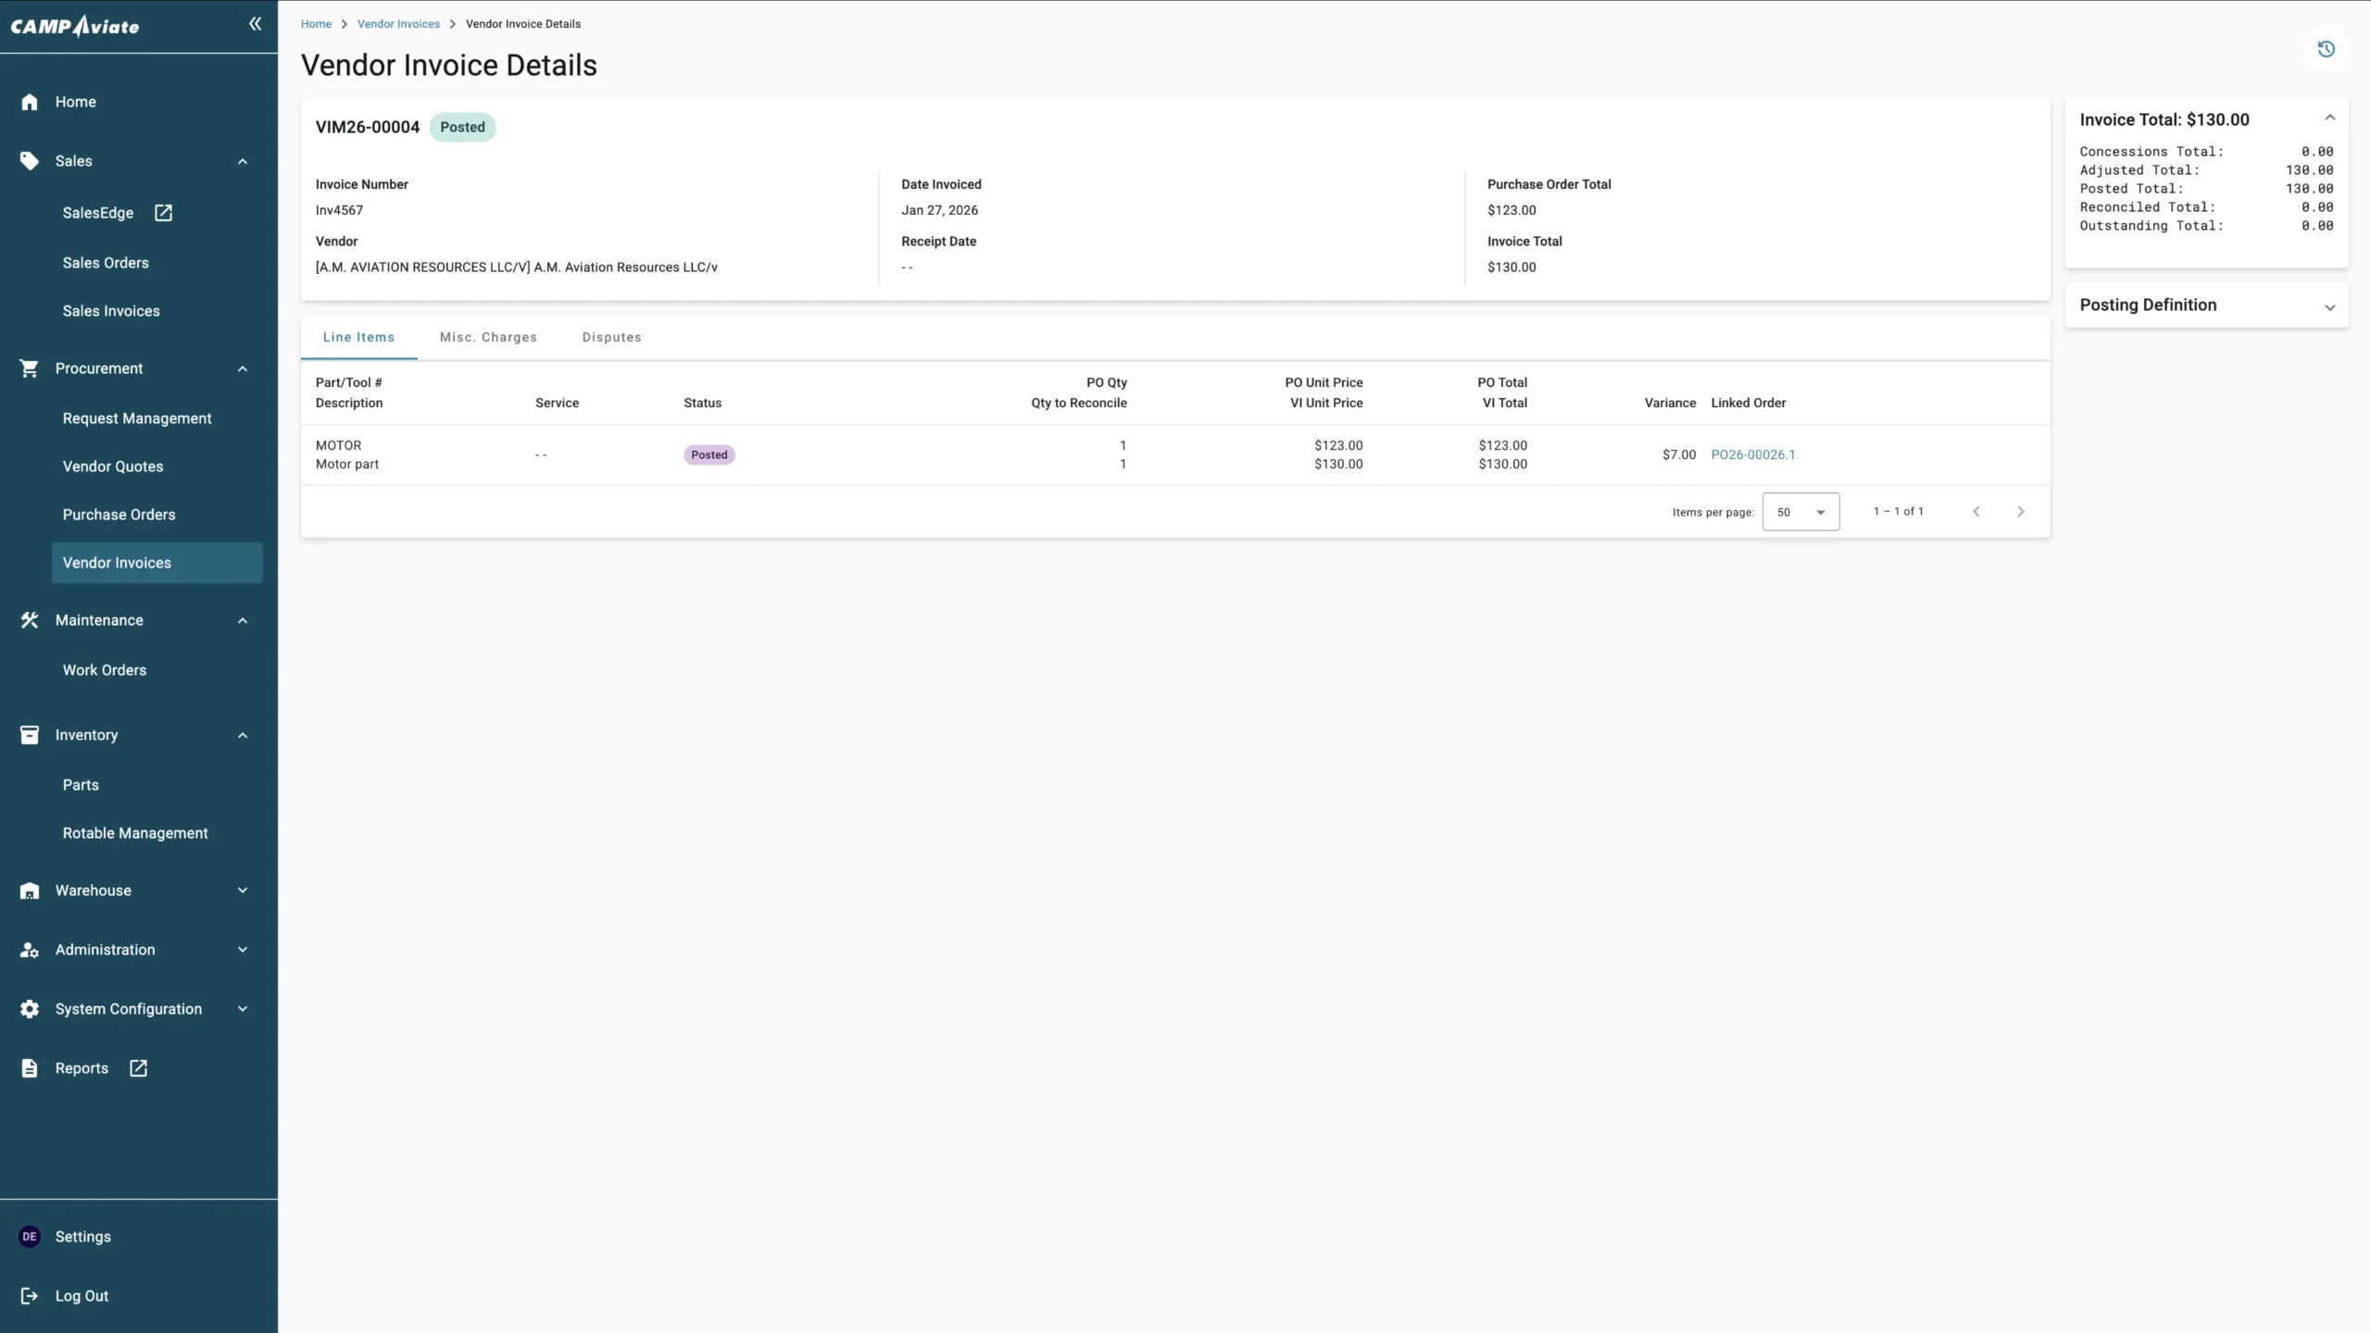Switch to the Disputes tab
2371x1333 pixels.
pyautogui.click(x=611, y=337)
